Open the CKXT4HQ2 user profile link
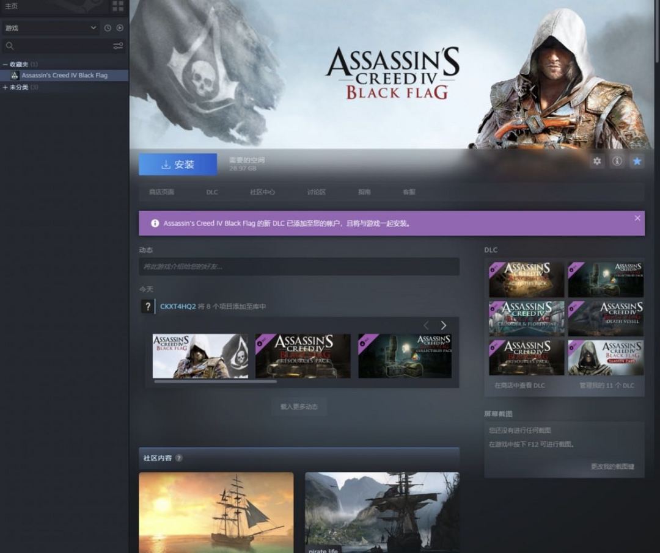Image resolution: width=660 pixels, height=553 pixels. [178, 306]
